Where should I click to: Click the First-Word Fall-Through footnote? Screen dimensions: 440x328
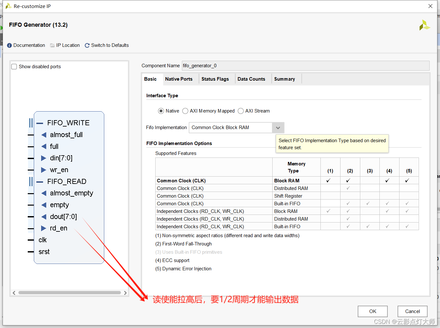click(183, 244)
